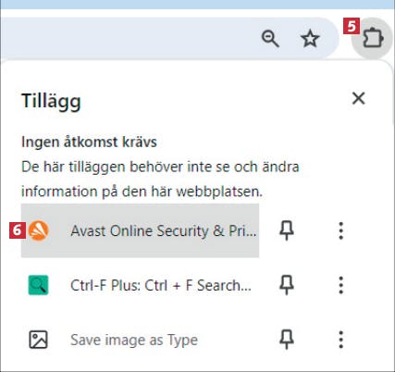Click the Ingen åtkomst krävs section title
The width and height of the screenshot is (395, 372).
point(89,143)
